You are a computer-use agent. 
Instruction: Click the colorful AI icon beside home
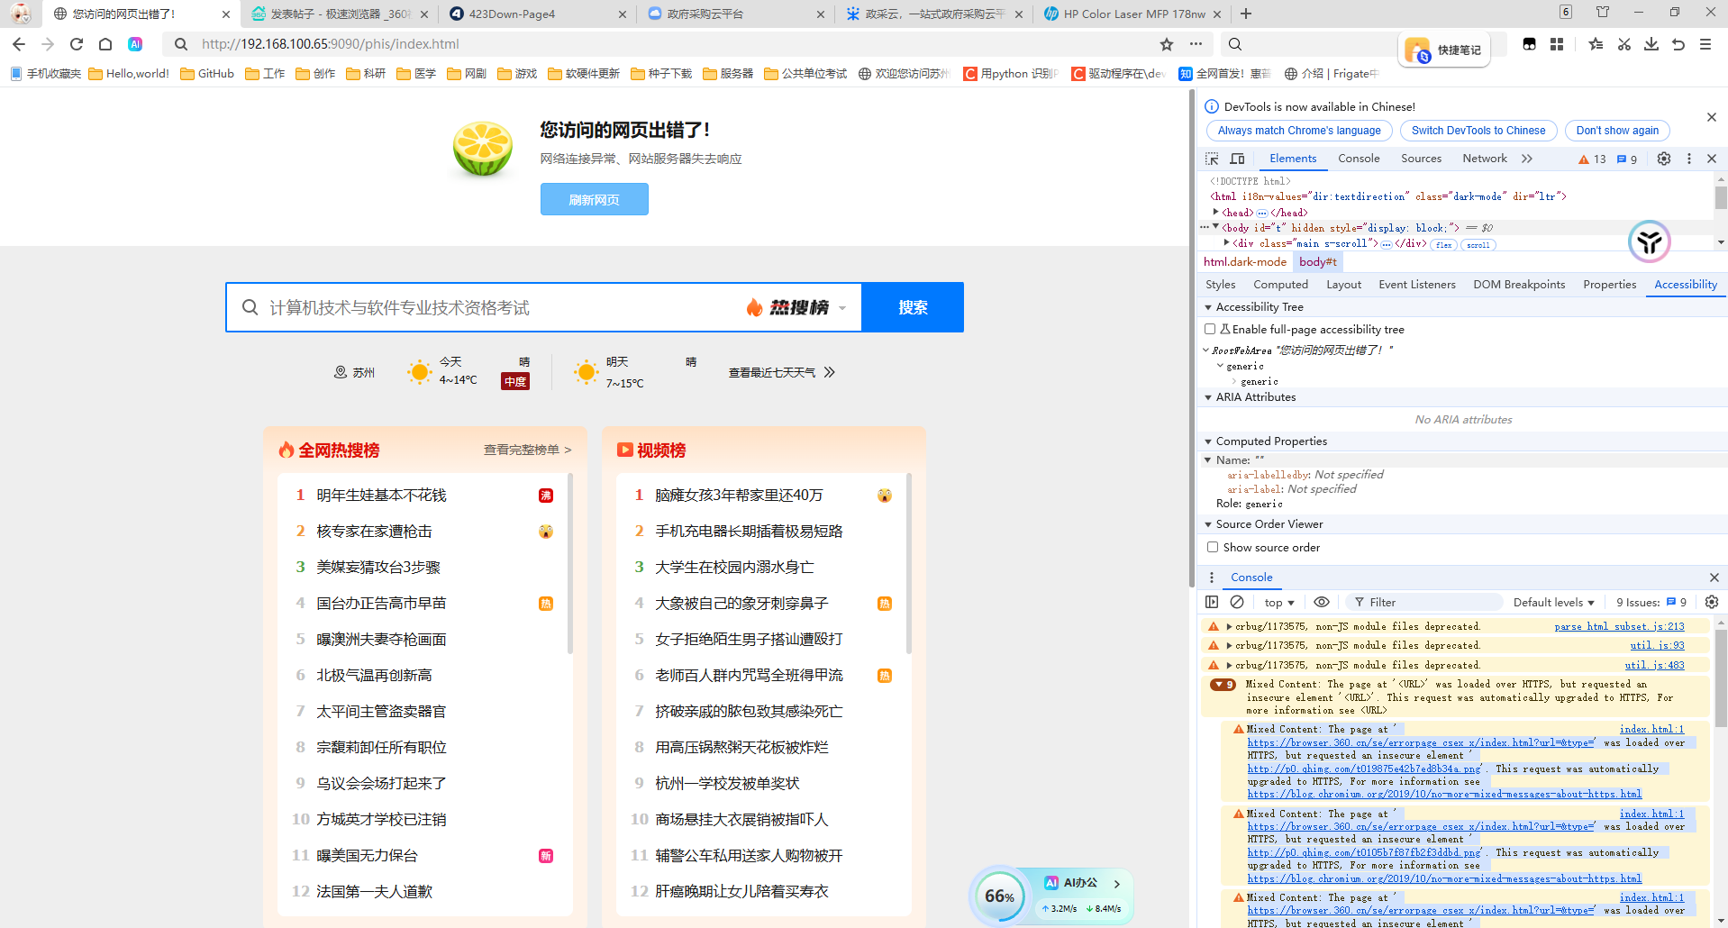tap(135, 44)
